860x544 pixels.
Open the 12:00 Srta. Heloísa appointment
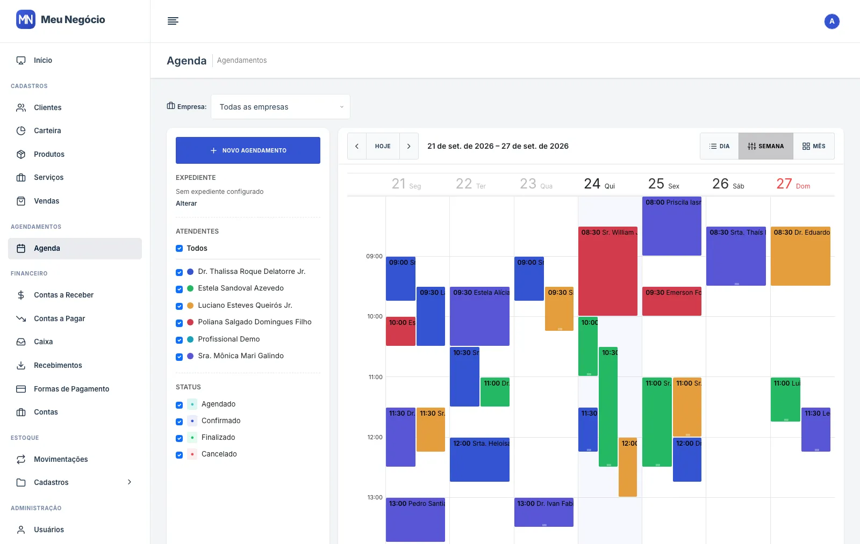479,460
